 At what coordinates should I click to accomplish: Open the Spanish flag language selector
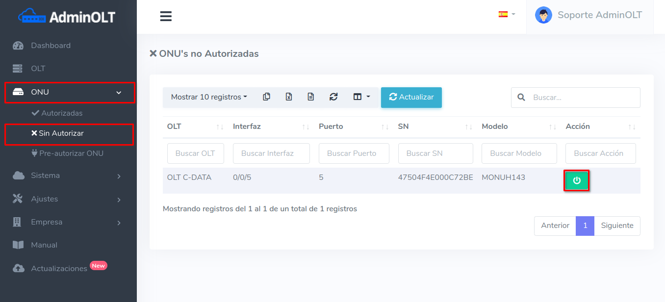point(507,14)
